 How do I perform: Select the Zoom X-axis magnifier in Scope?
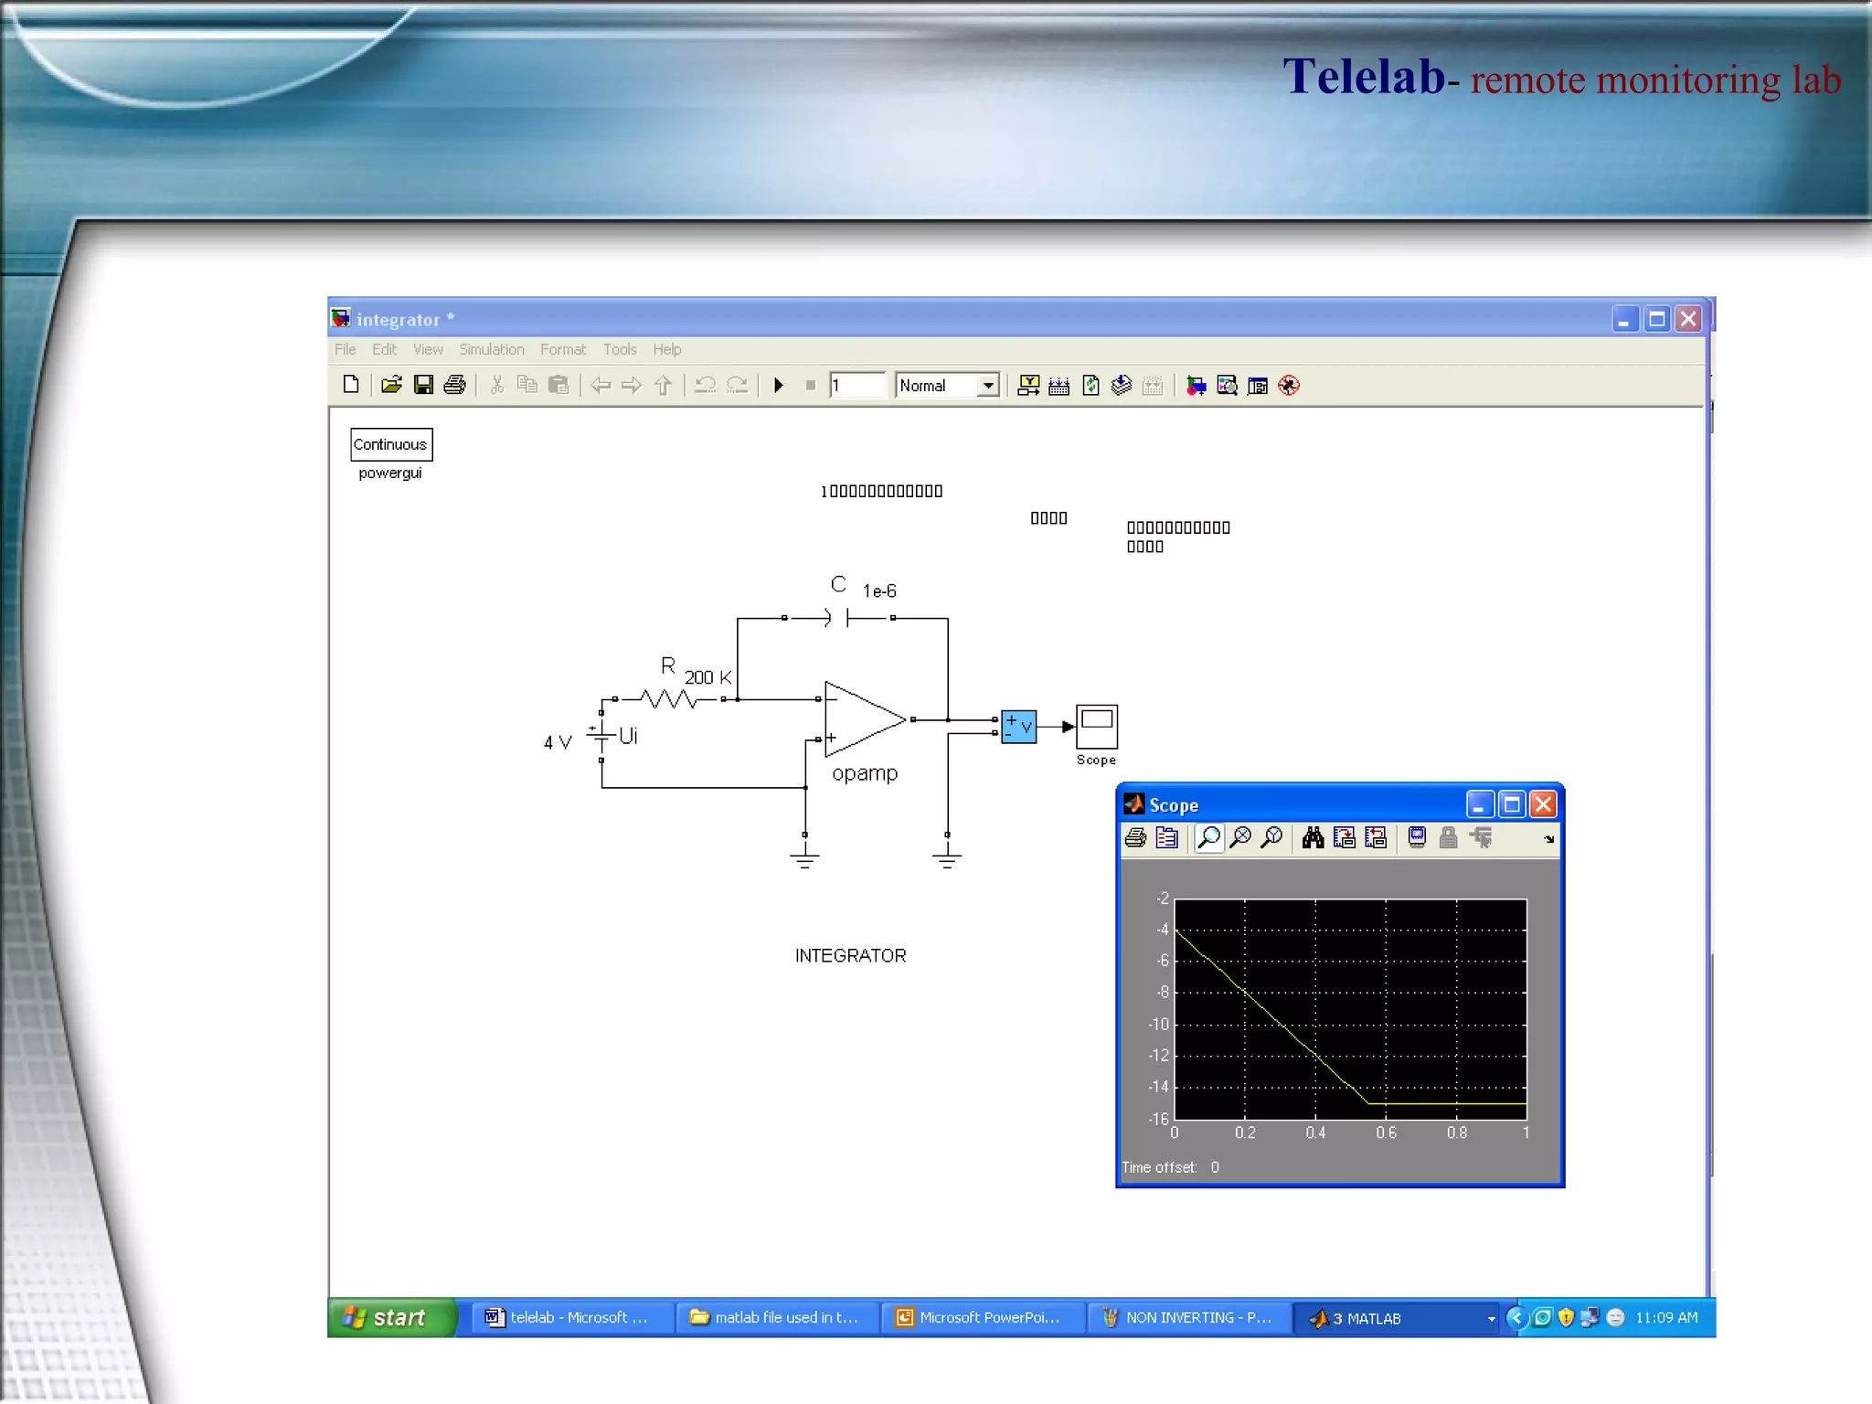tap(1240, 837)
